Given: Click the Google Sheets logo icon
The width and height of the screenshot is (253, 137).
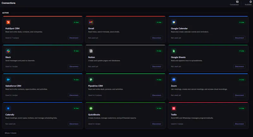Looking at the screenshot, I should [x=174, y=51].
